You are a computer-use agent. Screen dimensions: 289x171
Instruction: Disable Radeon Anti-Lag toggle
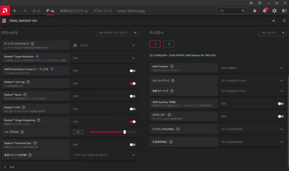click(x=133, y=84)
